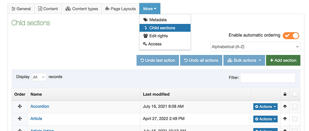
Task: Click the Undo all actions arrow icon
Action: (x=186, y=60)
